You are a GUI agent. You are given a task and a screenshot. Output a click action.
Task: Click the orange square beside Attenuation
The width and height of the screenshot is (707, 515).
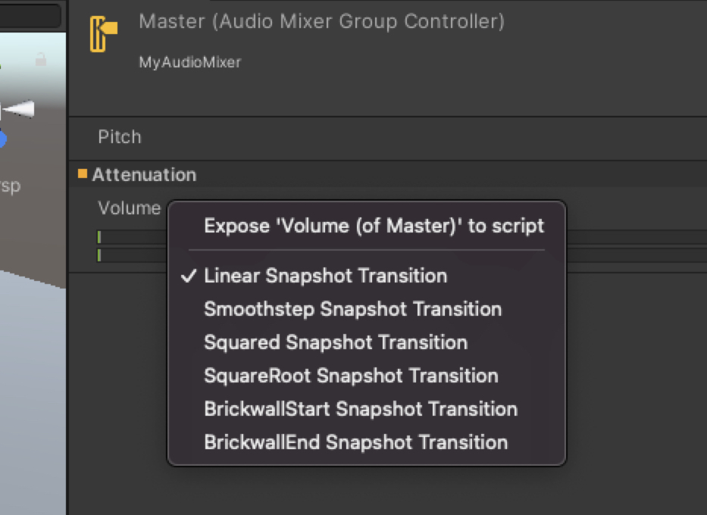click(83, 173)
